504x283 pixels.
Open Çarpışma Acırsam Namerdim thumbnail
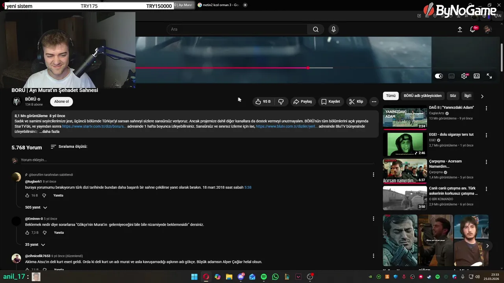[x=405, y=171]
